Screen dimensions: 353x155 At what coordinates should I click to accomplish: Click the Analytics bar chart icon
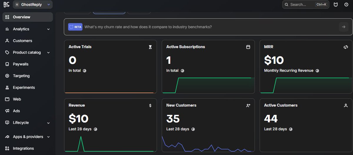[7, 29]
